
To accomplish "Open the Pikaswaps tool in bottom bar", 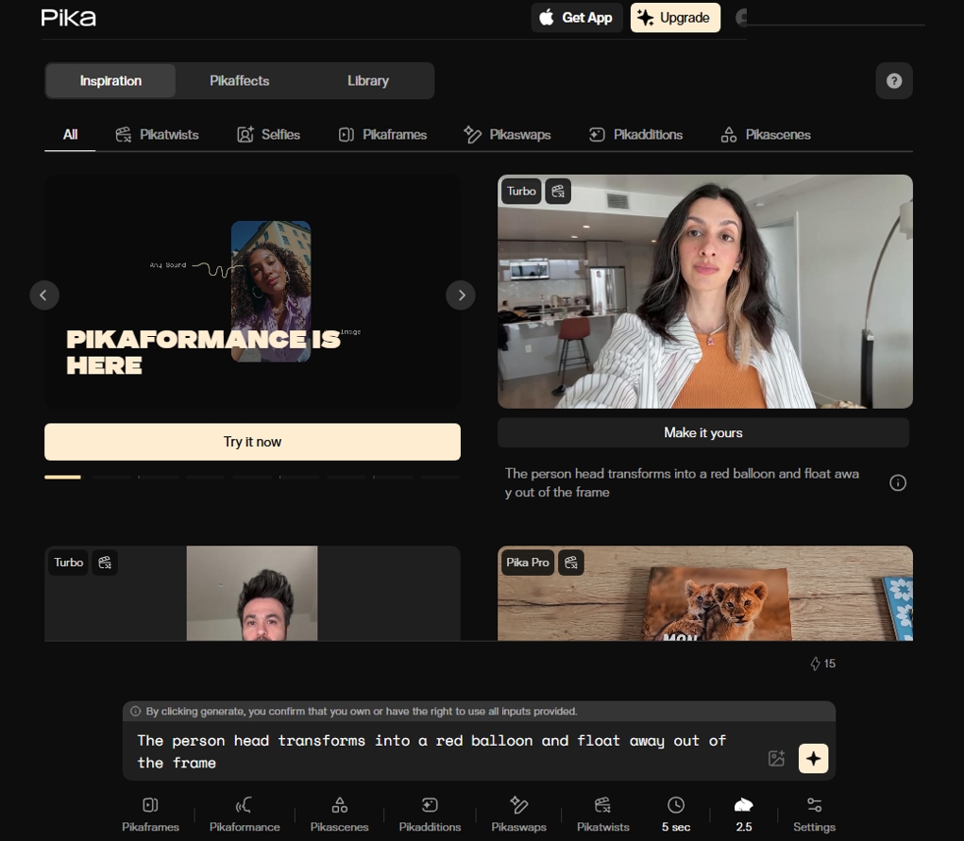I will tap(518, 815).
